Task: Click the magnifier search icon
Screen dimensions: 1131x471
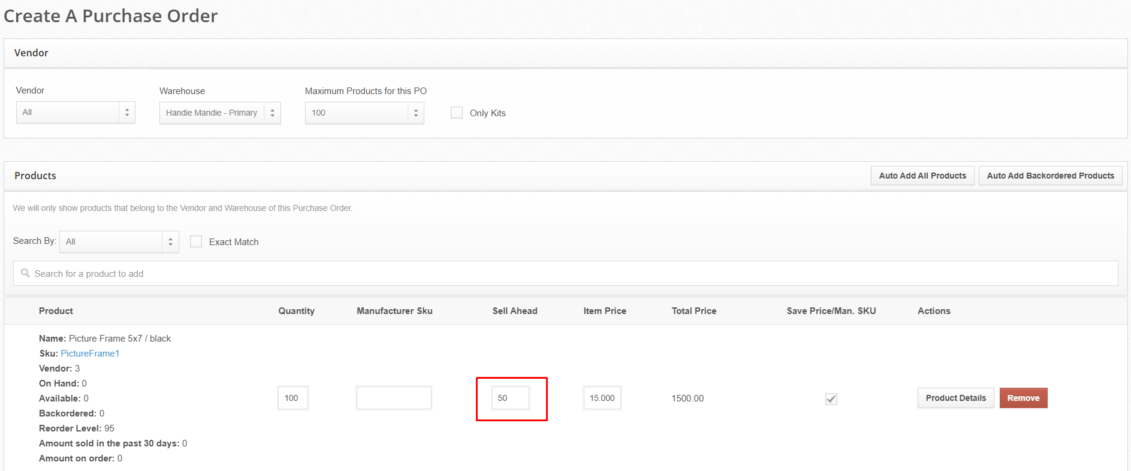Action: 25,273
